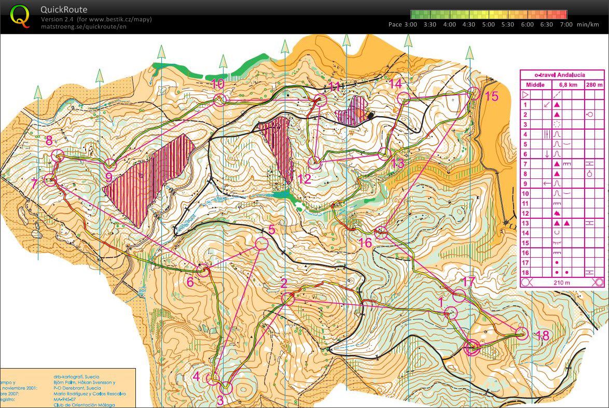Click the 280 m climb cell
609x408 pixels.
[x=594, y=85]
